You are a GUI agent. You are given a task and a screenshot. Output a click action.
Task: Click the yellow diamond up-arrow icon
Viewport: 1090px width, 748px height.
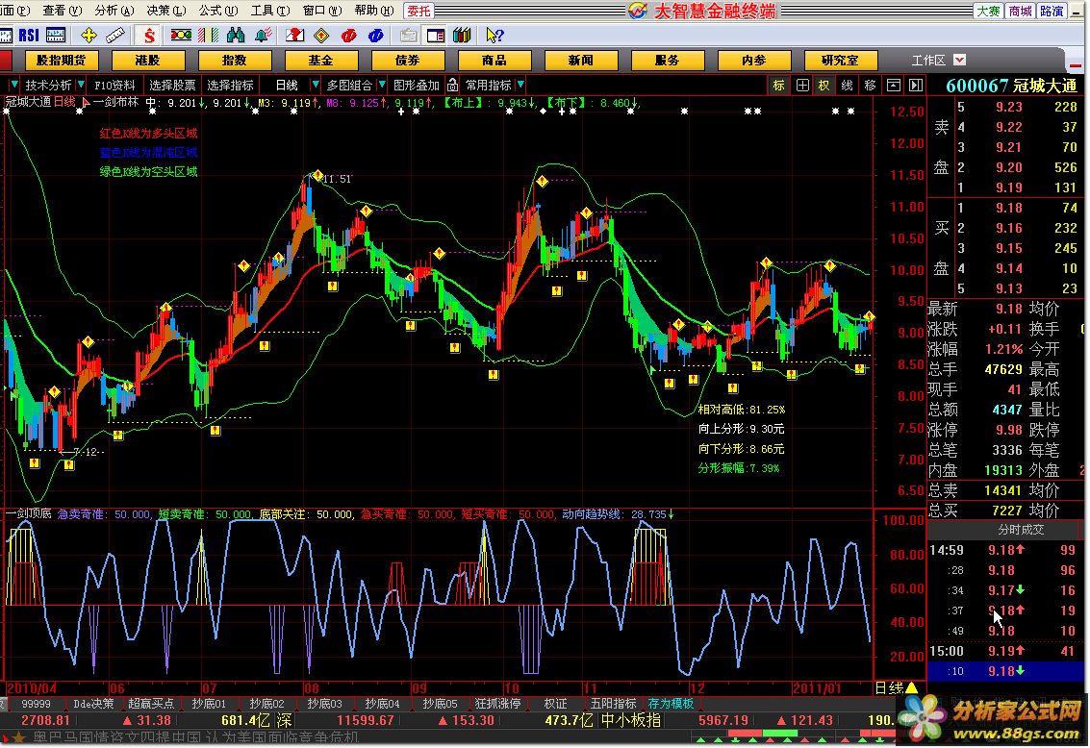pos(322,35)
